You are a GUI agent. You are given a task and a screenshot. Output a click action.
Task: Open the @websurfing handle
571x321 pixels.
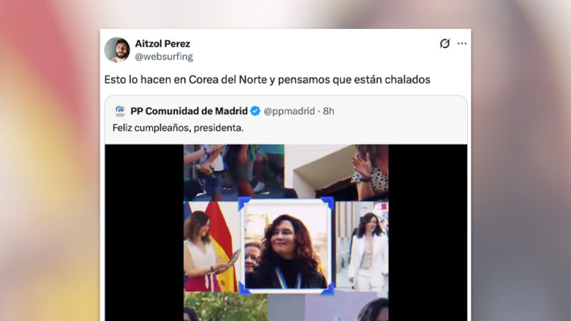pyautogui.click(x=164, y=56)
